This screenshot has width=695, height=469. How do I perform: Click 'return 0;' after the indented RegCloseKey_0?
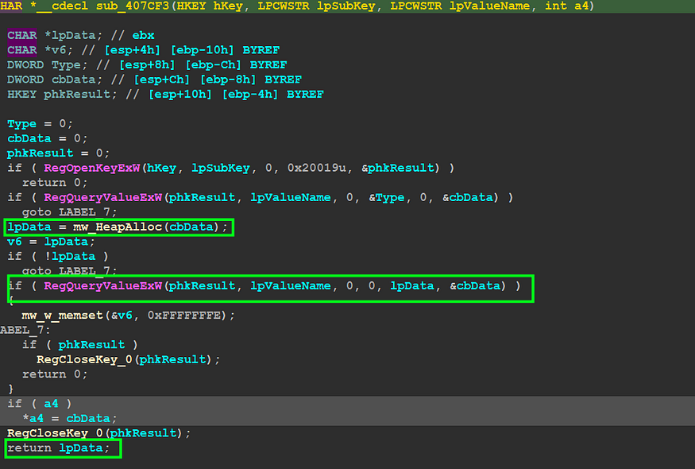click(x=55, y=374)
